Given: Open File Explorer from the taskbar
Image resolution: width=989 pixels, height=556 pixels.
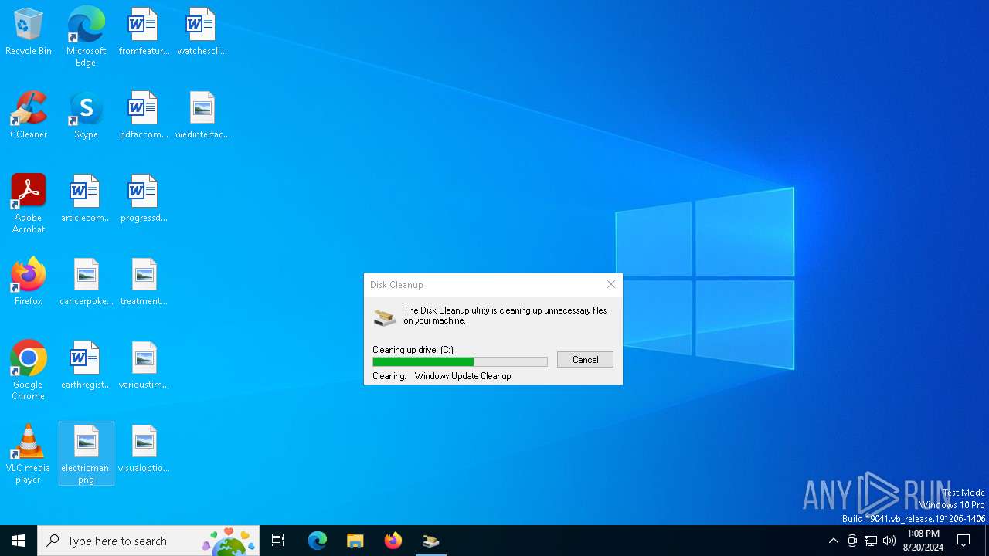Looking at the screenshot, I should click(355, 541).
